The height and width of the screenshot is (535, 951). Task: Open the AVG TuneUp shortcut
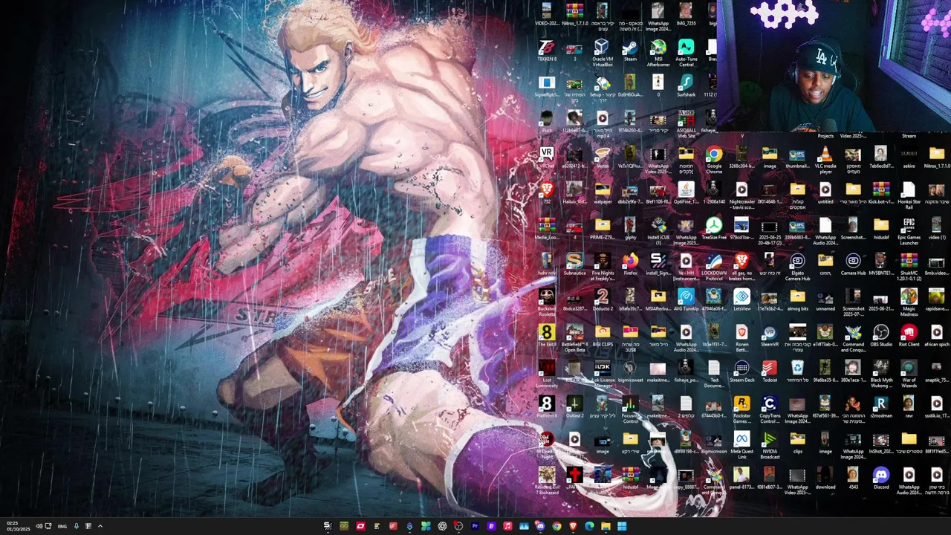[x=686, y=298]
